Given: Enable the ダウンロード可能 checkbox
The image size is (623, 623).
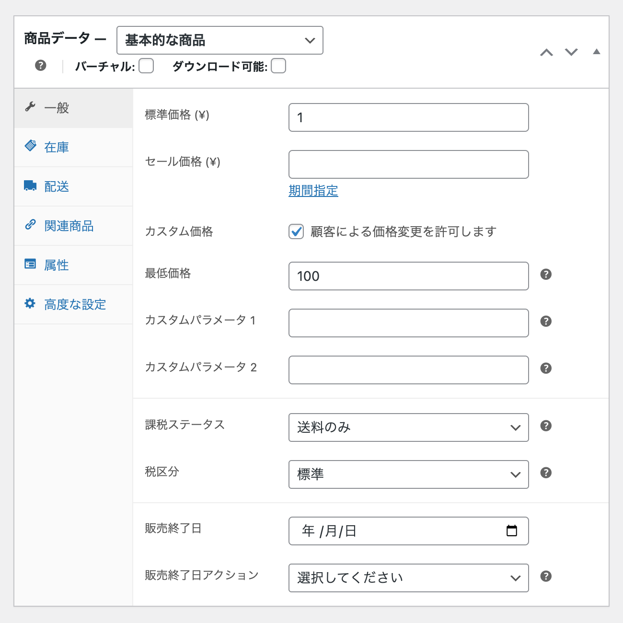Looking at the screenshot, I should (278, 66).
